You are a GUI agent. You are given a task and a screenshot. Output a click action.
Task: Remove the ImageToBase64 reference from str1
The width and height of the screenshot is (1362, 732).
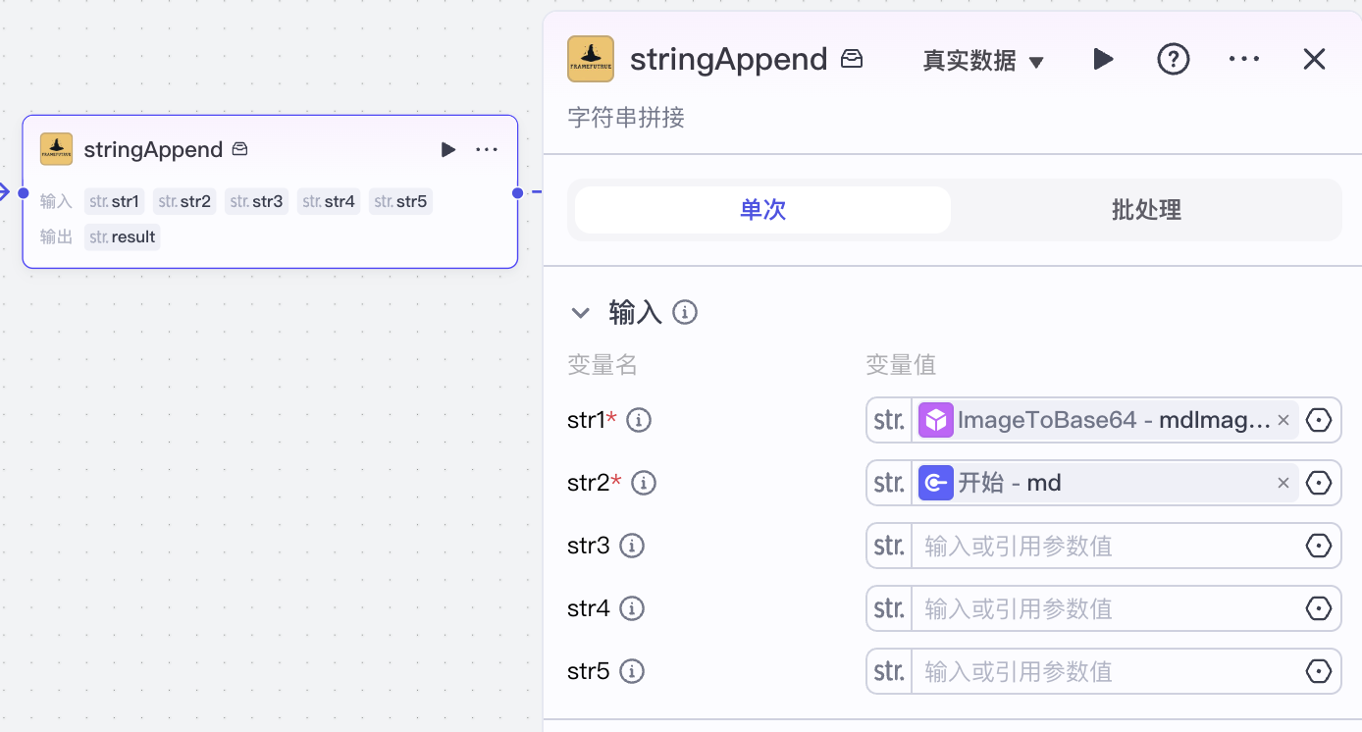(1283, 419)
